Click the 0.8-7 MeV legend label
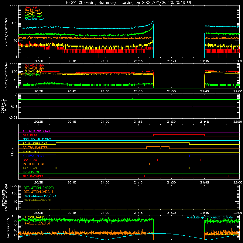The image size is (243, 243). tap(33, 71)
